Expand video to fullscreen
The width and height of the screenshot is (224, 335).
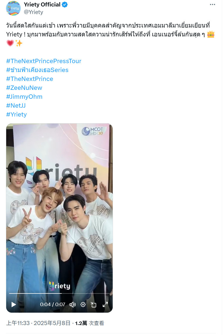(x=105, y=305)
